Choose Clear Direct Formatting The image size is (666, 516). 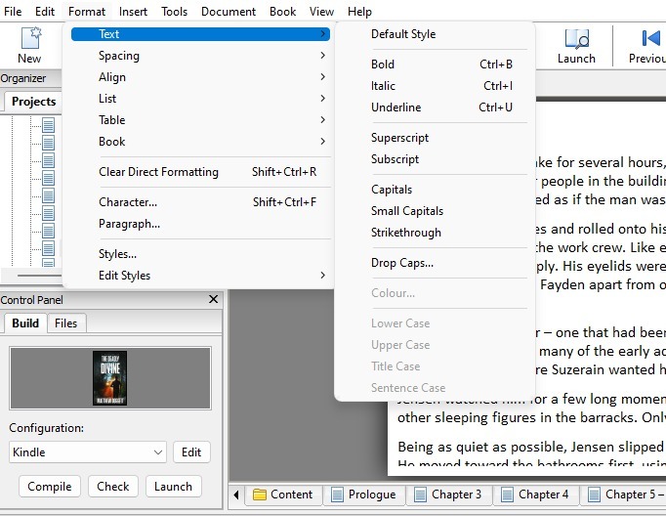tap(200, 172)
